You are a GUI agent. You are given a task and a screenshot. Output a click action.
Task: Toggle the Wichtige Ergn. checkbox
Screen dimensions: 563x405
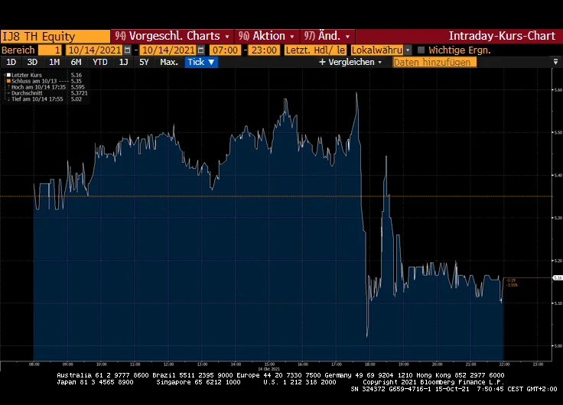tap(421, 50)
